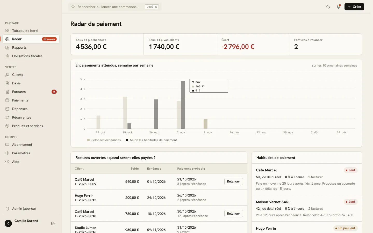The height and width of the screenshot is (233, 373).
Task: Click Relancer for invoice F-2026-0010
Action: [233, 214]
